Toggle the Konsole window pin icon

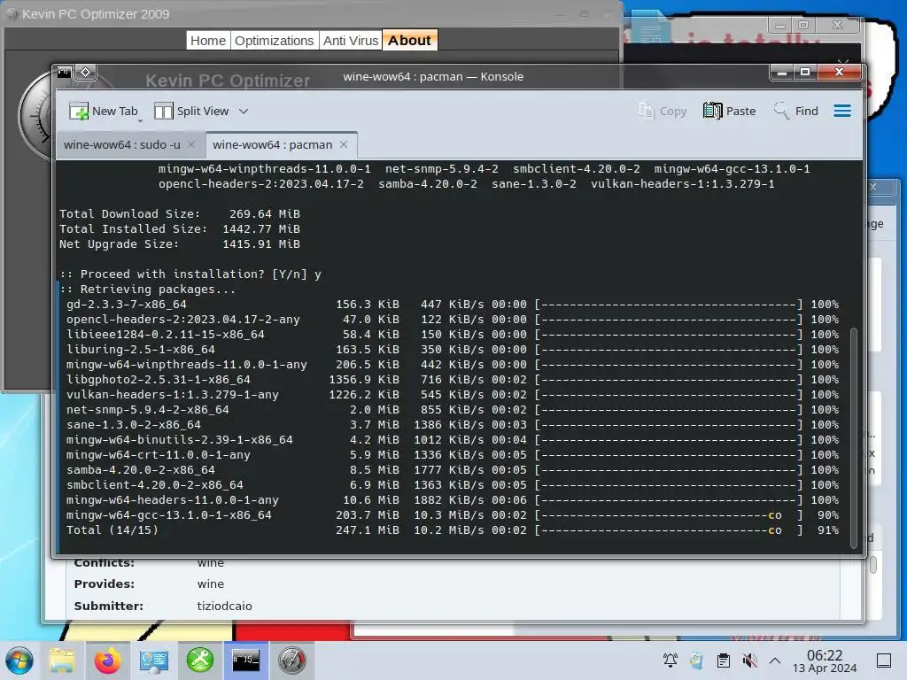(86, 73)
